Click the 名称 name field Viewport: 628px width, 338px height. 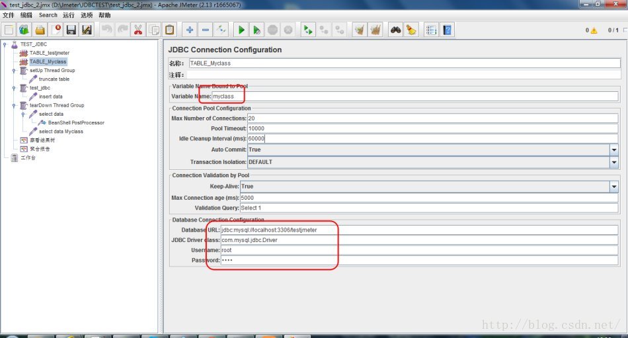pyautogui.click(x=405, y=63)
